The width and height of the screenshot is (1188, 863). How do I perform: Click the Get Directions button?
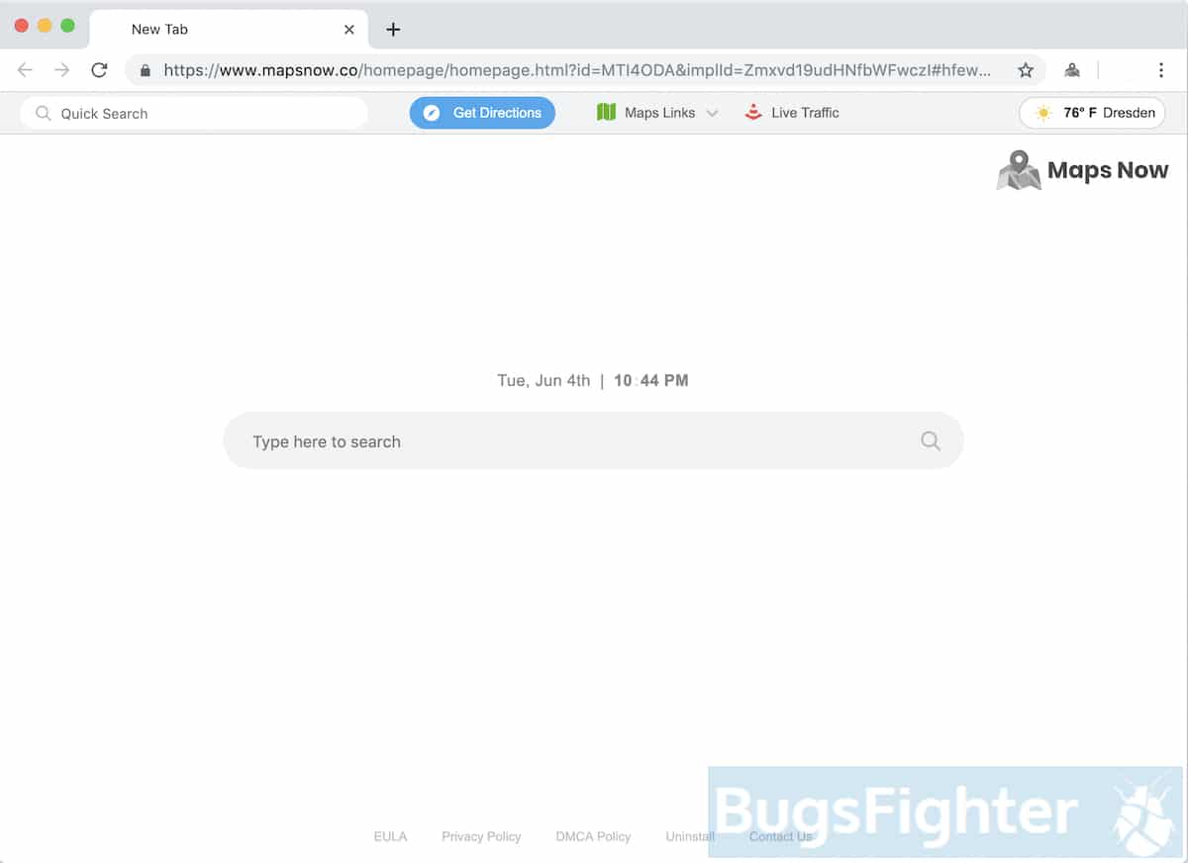pos(482,113)
